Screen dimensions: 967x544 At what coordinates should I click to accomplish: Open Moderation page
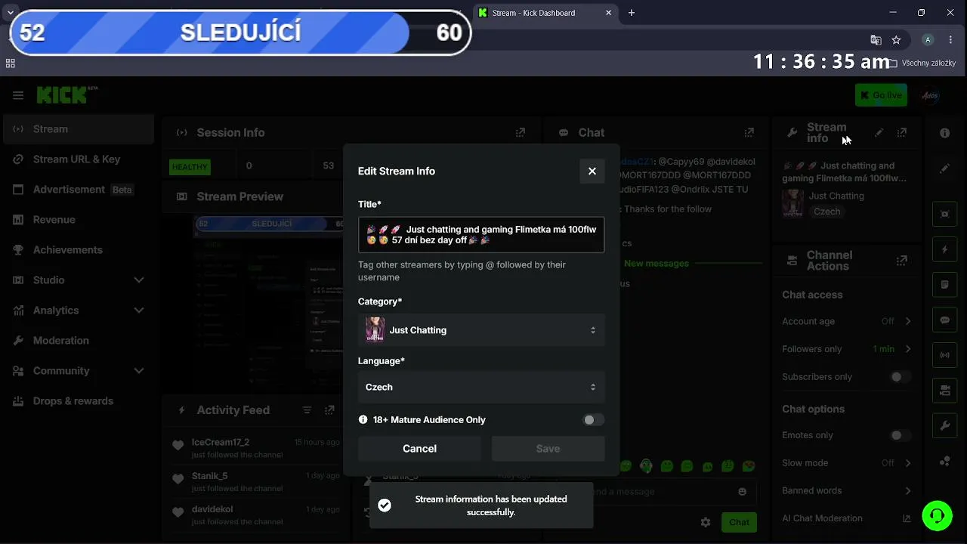point(79,341)
